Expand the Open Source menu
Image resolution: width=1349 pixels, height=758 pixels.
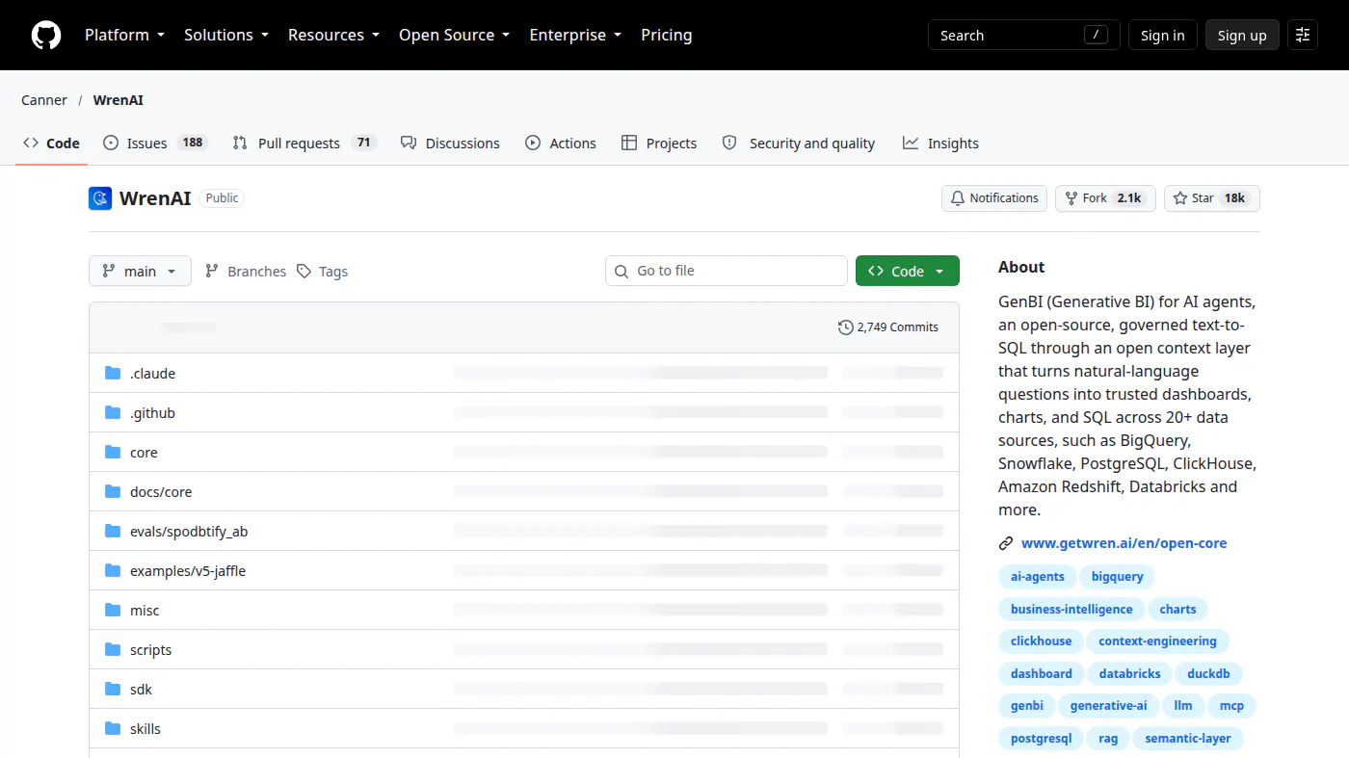[x=456, y=35]
